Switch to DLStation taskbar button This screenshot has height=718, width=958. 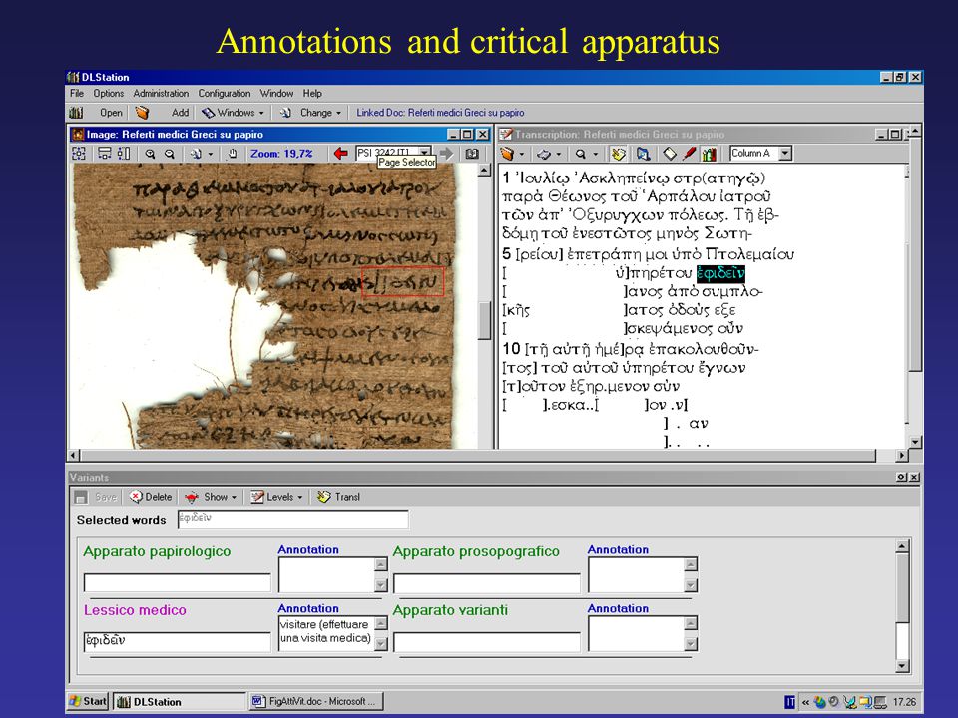(180, 701)
